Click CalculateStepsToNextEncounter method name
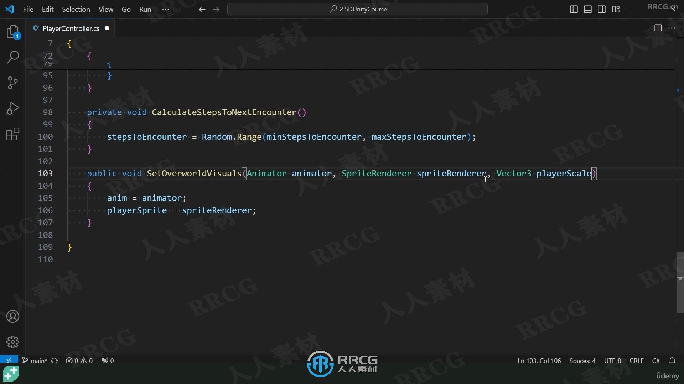Screen dimensions: 684x384 coord(224,112)
